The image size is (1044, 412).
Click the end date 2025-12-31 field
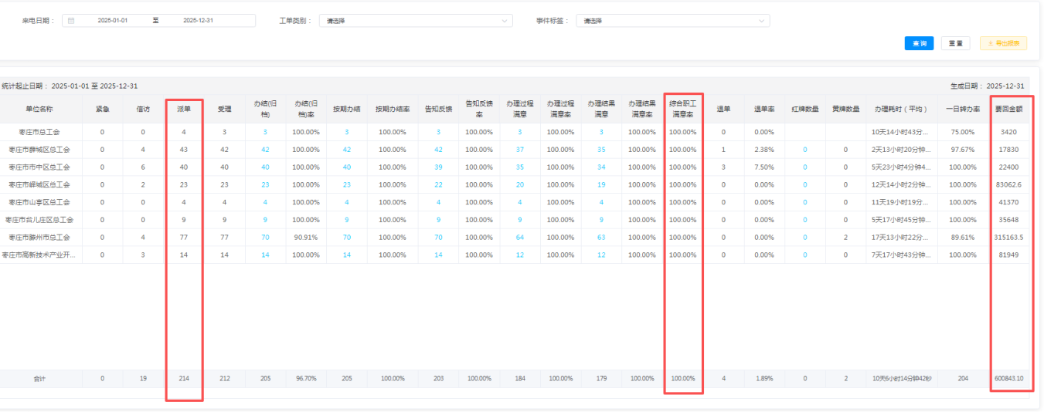click(x=197, y=21)
